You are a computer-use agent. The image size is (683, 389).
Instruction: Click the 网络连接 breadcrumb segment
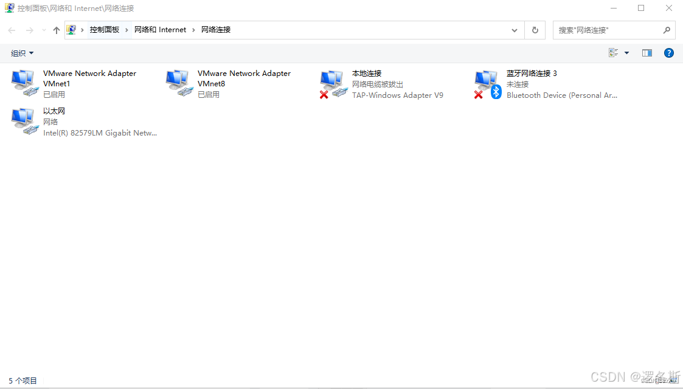pos(216,30)
